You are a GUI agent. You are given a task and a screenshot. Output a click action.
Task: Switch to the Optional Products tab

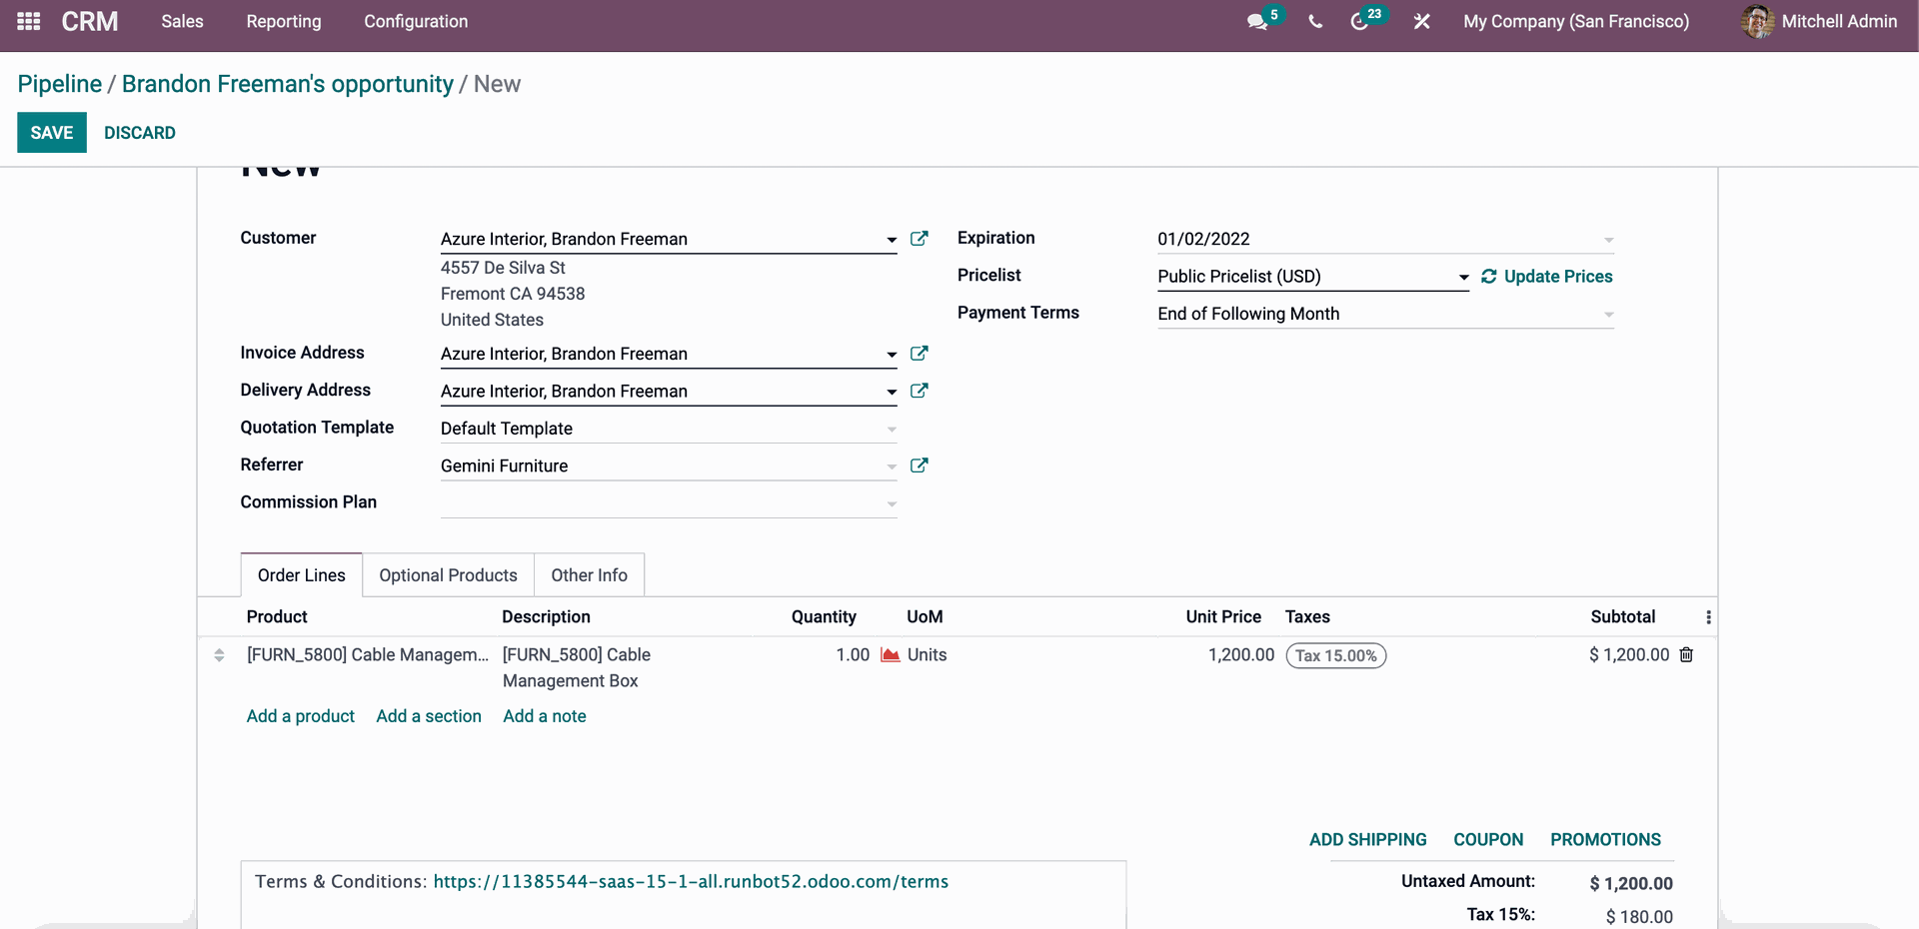448,575
